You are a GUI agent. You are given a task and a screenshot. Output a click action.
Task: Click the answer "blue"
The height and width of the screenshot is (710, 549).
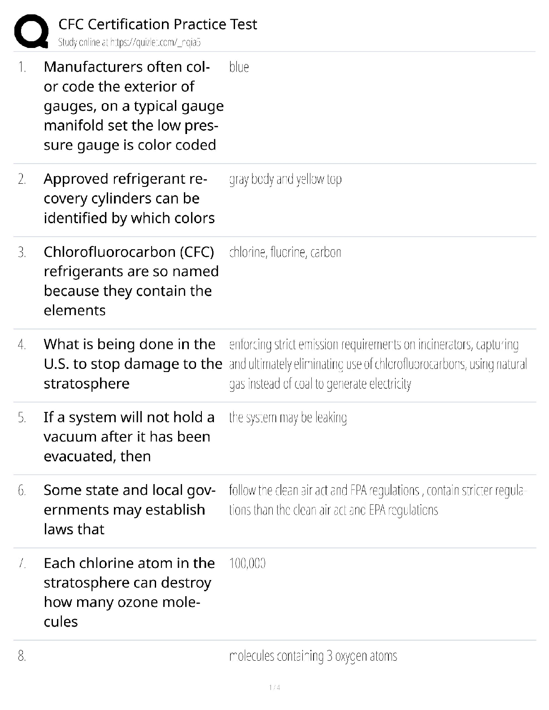(x=239, y=67)
